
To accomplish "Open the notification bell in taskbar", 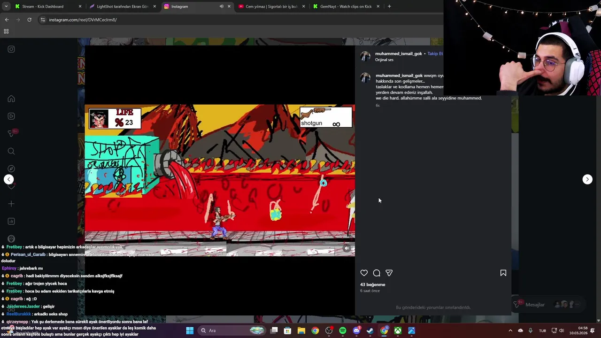I will point(593,330).
